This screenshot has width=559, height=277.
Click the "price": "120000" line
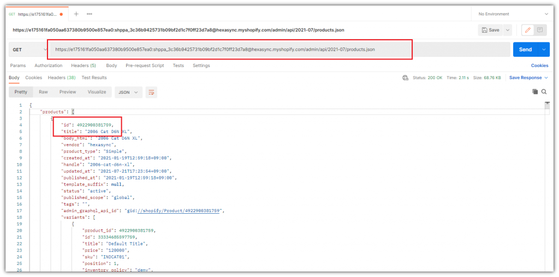pos(105,250)
